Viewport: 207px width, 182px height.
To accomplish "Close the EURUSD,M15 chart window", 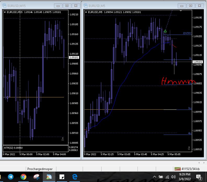I will 76,6.
